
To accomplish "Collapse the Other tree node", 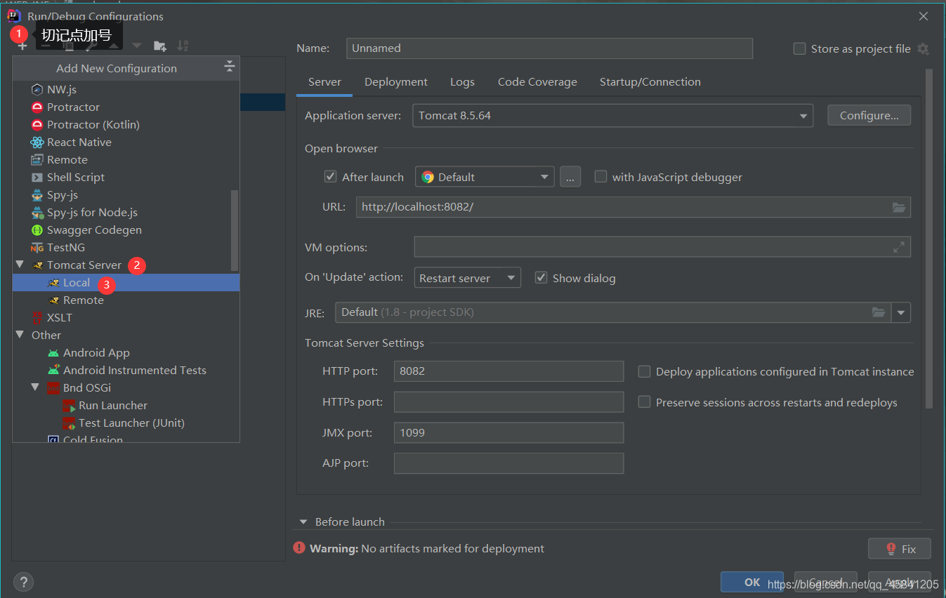I will [20, 335].
